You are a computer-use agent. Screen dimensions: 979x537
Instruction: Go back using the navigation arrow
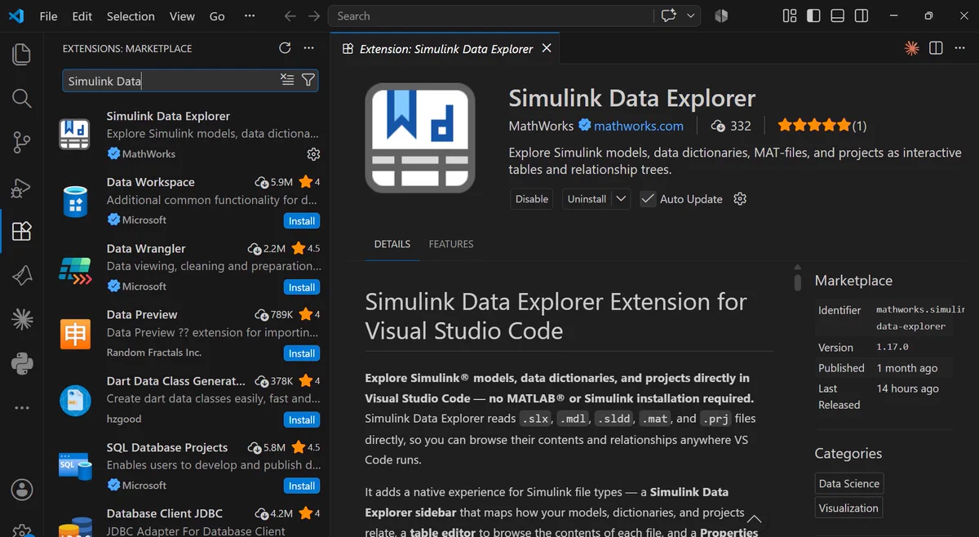290,16
